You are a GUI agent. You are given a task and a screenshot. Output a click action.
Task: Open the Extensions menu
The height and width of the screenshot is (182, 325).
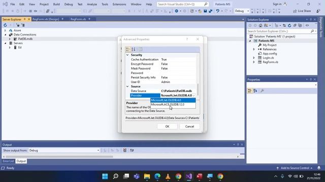click(119, 4)
